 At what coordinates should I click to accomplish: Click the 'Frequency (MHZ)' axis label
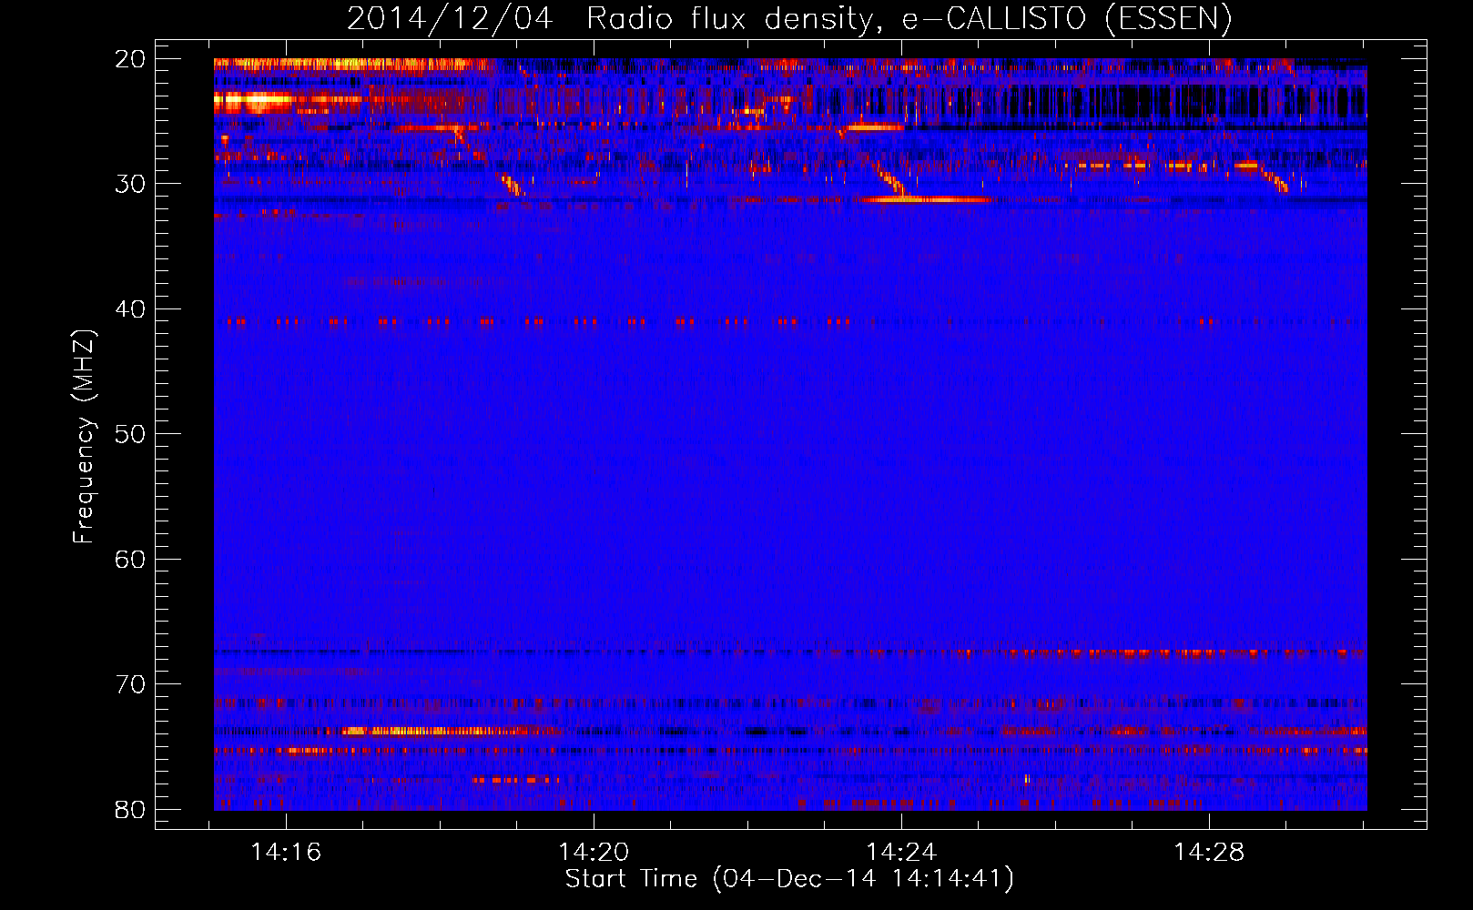click(x=84, y=437)
